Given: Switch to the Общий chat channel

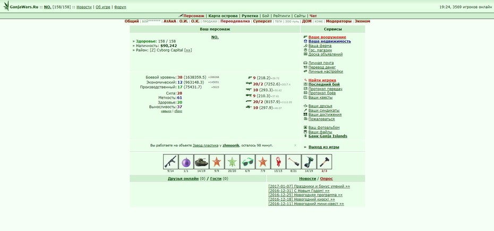Looking at the screenshot, I should pos(132,21).
